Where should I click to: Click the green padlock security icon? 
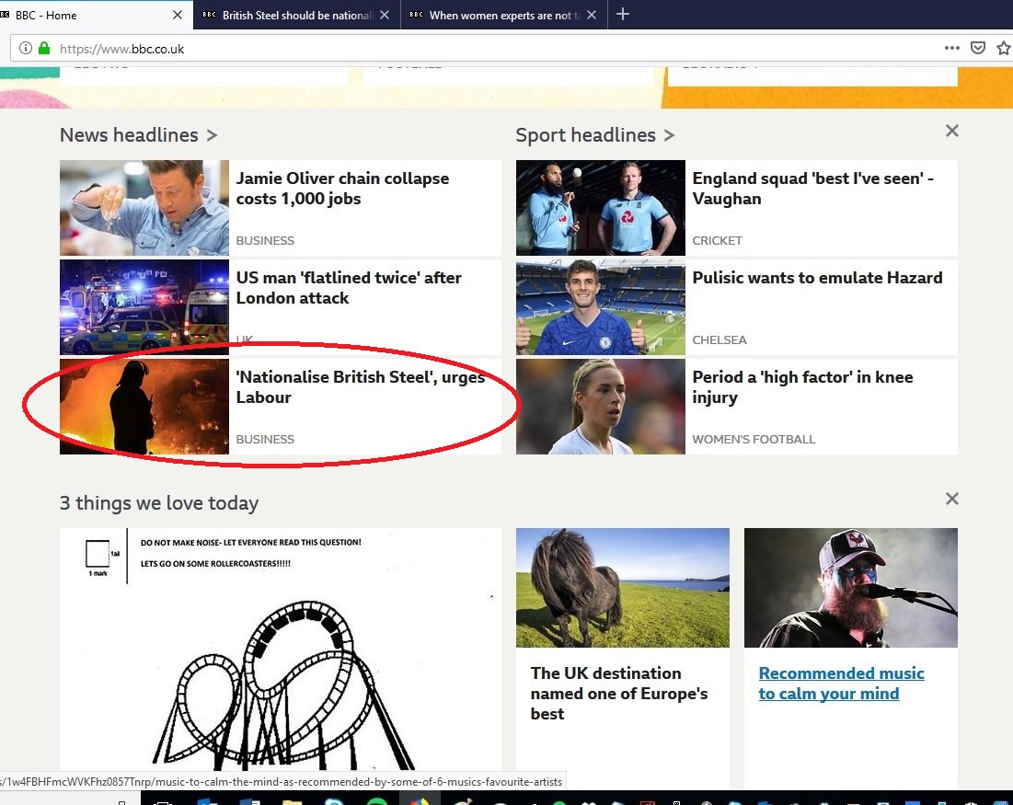click(x=44, y=49)
